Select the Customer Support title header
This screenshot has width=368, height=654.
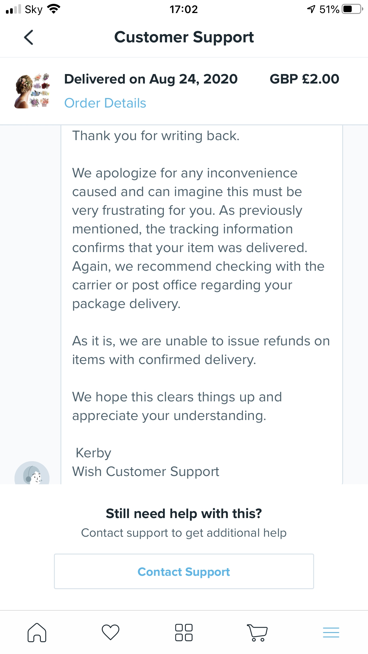[x=184, y=37]
